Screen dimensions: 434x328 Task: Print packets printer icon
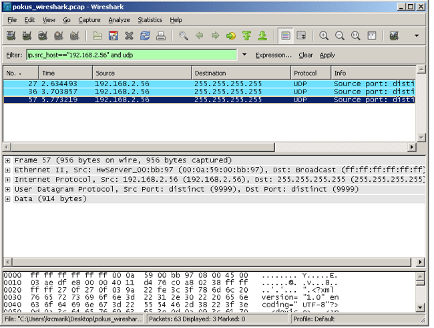(161, 35)
